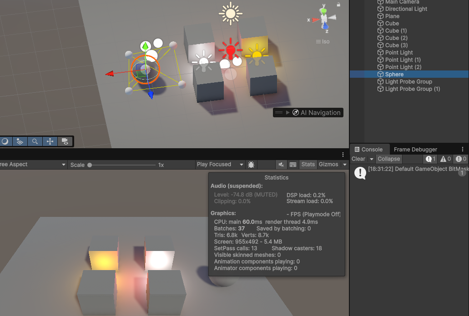
Task: Click the yellow point light gizmo
Action: coord(257,55)
